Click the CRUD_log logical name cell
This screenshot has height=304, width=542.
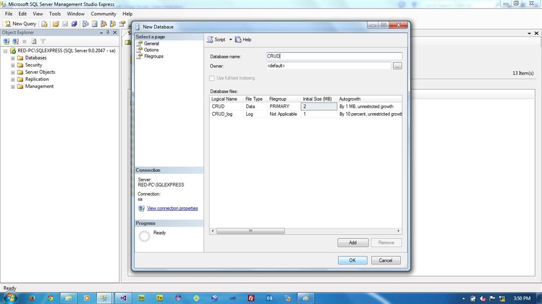pyautogui.click(x=227, y=114)
